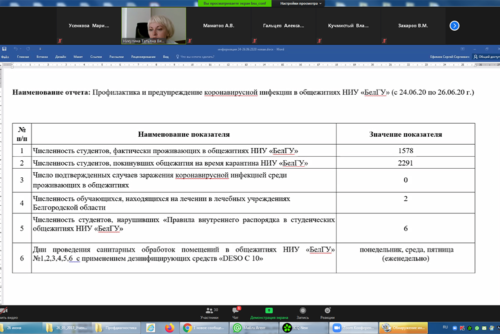Click the RU language indicator in tray

point(445,327)
